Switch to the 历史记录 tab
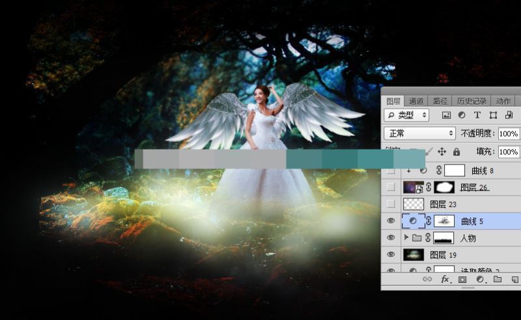The image size is (521, 320). (x=471, y=101)
